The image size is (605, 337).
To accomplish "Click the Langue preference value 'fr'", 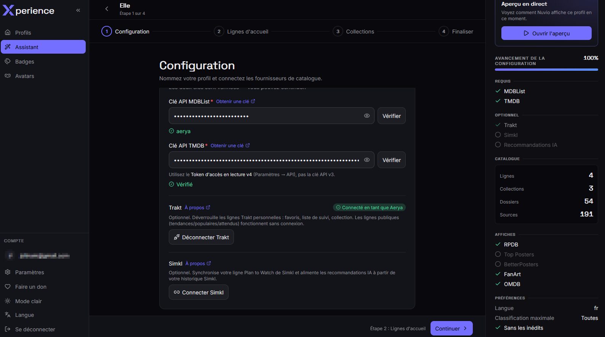I will [x=596, y=308].
